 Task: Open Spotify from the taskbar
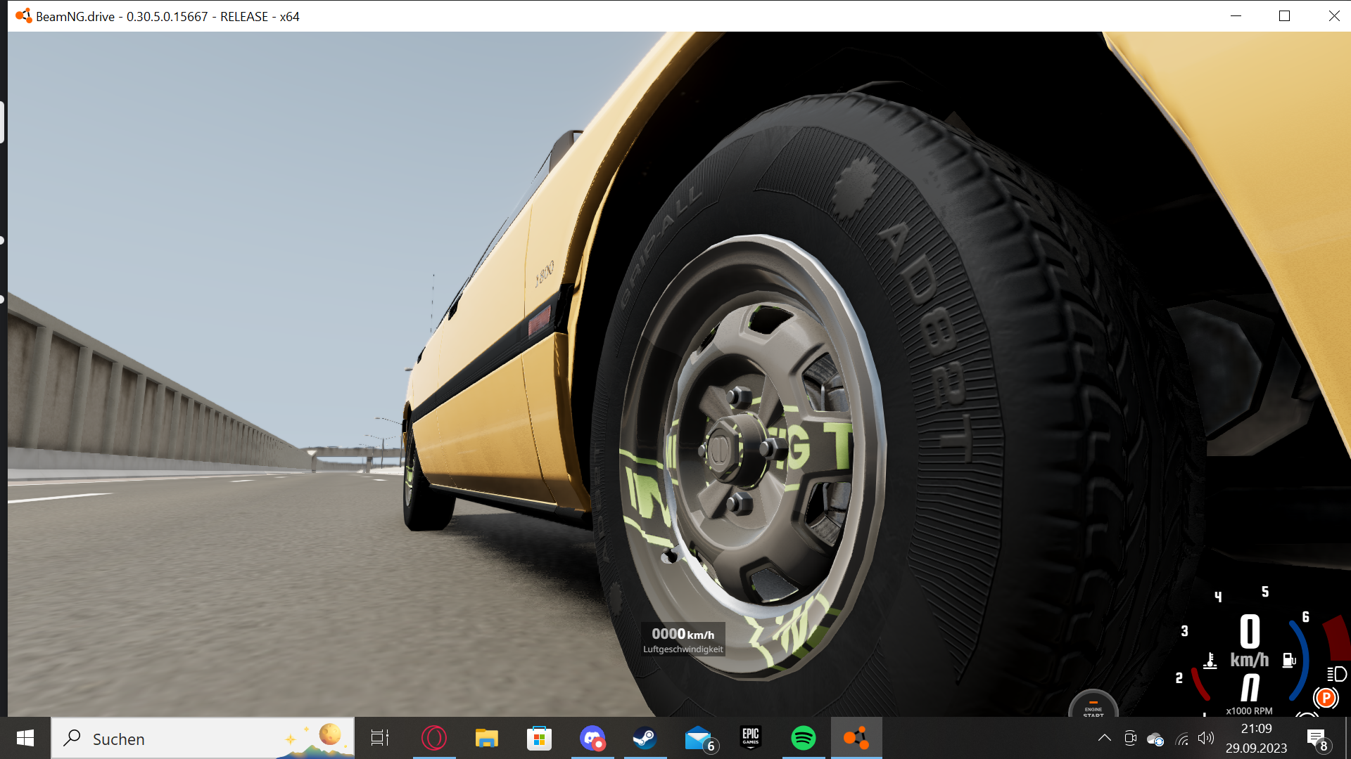click(x=803, y=738)
